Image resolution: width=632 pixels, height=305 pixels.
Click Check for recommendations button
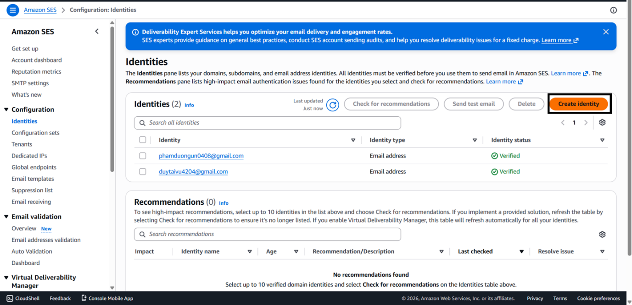[x=392, y=104]
